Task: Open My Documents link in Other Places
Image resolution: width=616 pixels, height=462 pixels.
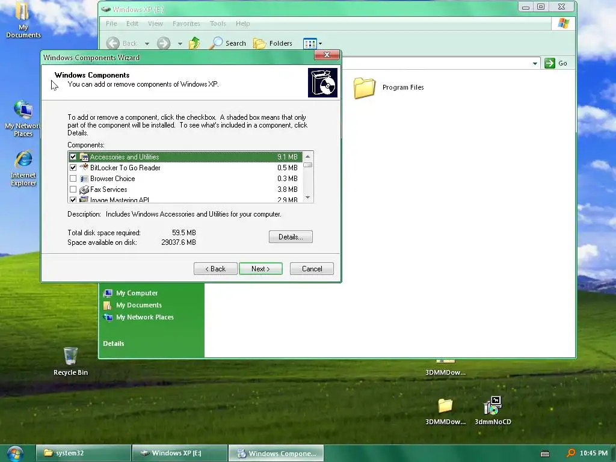Action: [139, 305]
